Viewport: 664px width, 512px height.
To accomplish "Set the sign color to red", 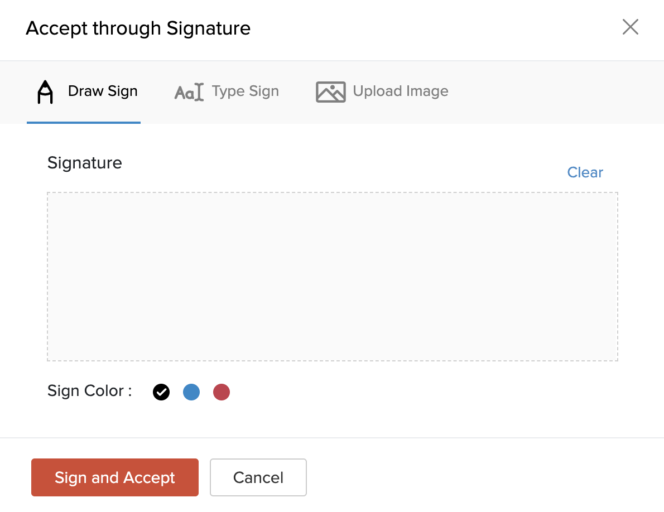I will pos(222,393).
